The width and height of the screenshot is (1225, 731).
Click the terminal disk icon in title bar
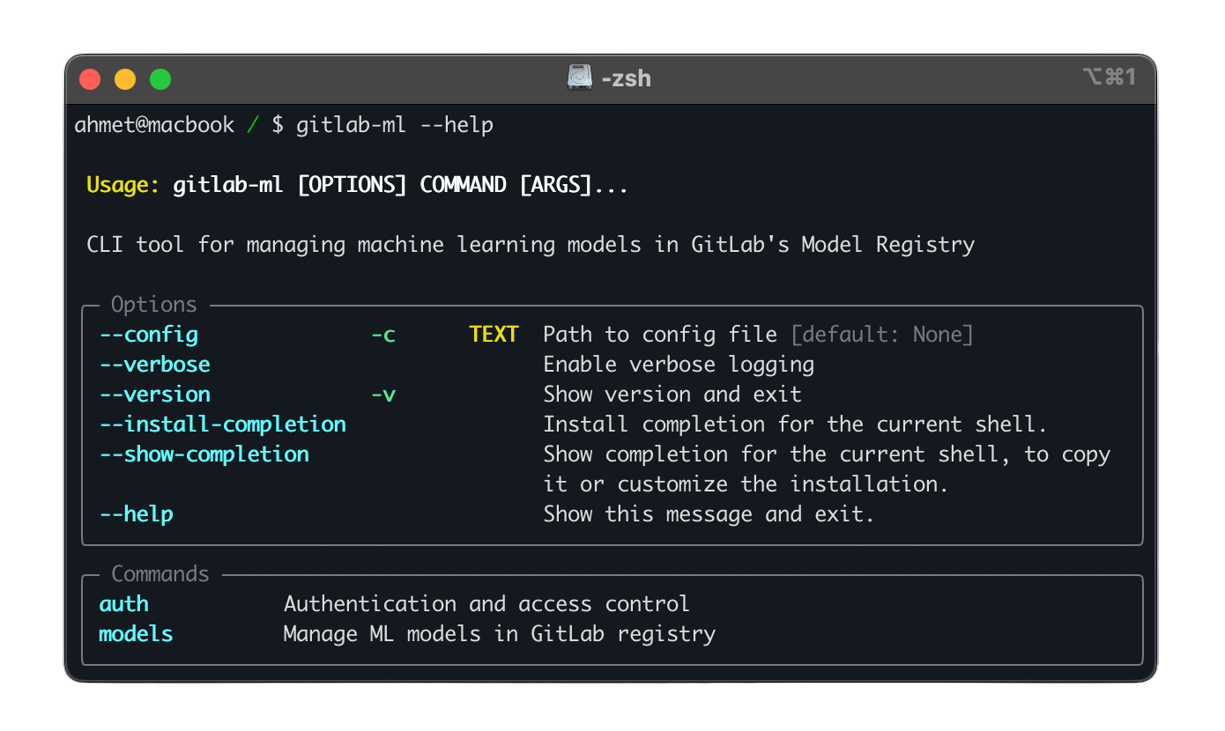[x=579, y=78]
